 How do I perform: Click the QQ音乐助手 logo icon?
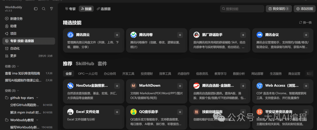(134, 112)
